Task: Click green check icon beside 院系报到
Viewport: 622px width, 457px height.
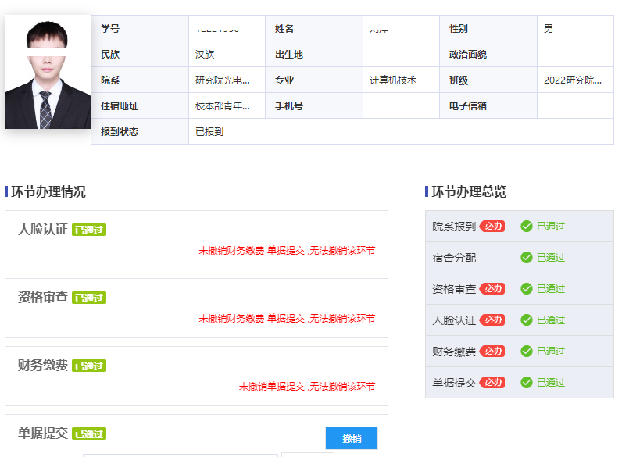Action: pyautogui.click(x=527, y=227)
